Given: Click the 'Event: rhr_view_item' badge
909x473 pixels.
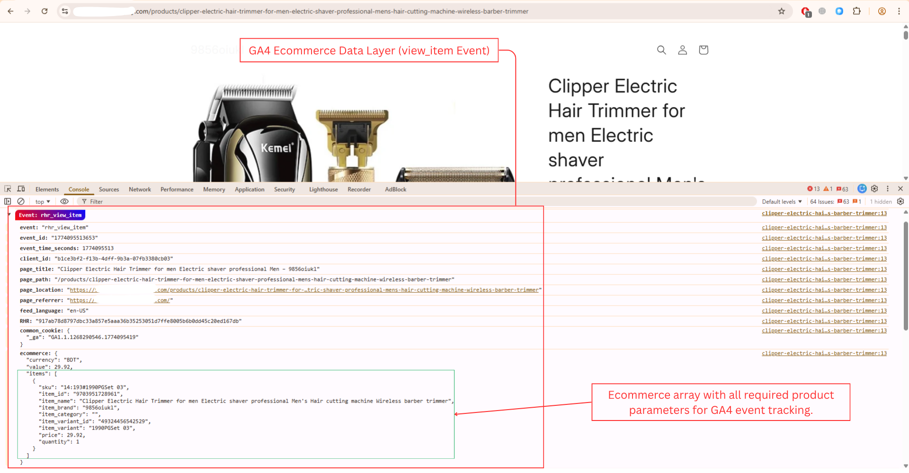Looking at the screenshot, I should (x=50, y=215).
